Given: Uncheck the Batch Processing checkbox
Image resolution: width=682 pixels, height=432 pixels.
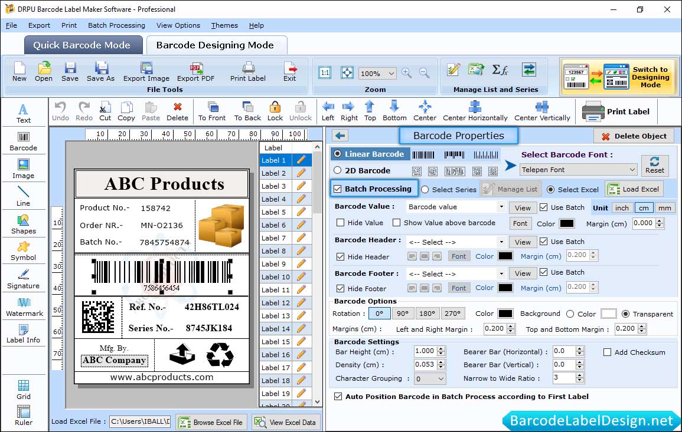Looking at the screenshot, I should pos(338,189).
